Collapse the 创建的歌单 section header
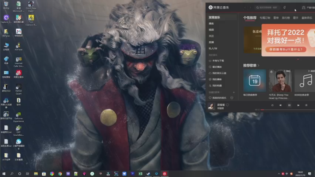The width and height of the screenshot is (315, 177). pyautogui.click(x=215, y=92)
